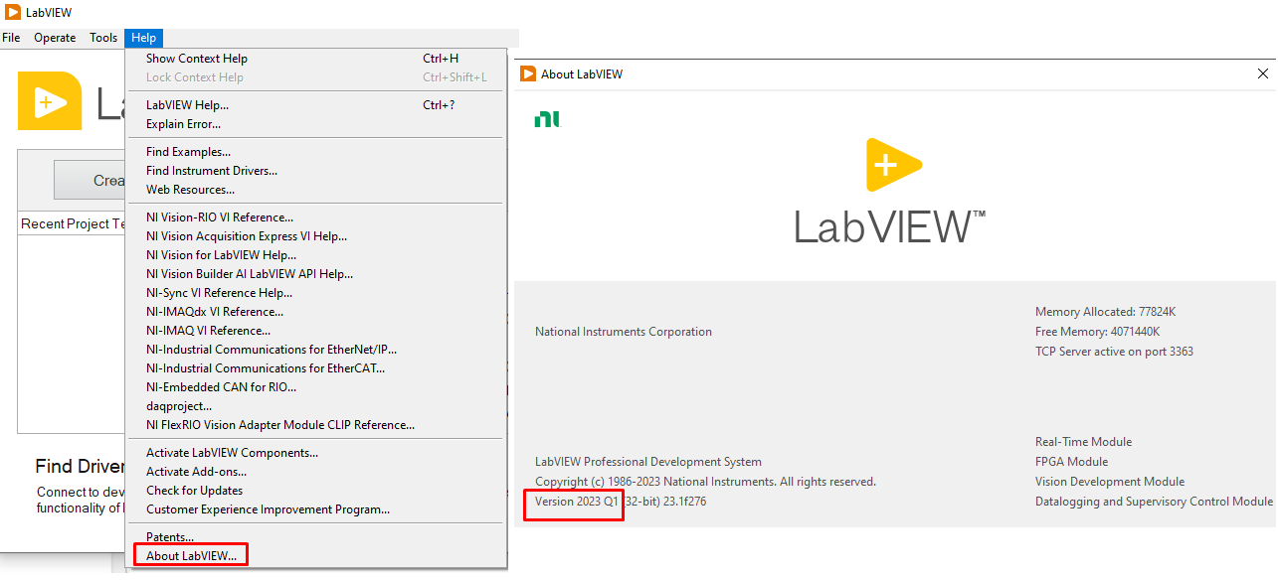Screen dimensions: 1278x581
Task: Choose Show Context Help menu entry
Action: (x=197, y=59)
